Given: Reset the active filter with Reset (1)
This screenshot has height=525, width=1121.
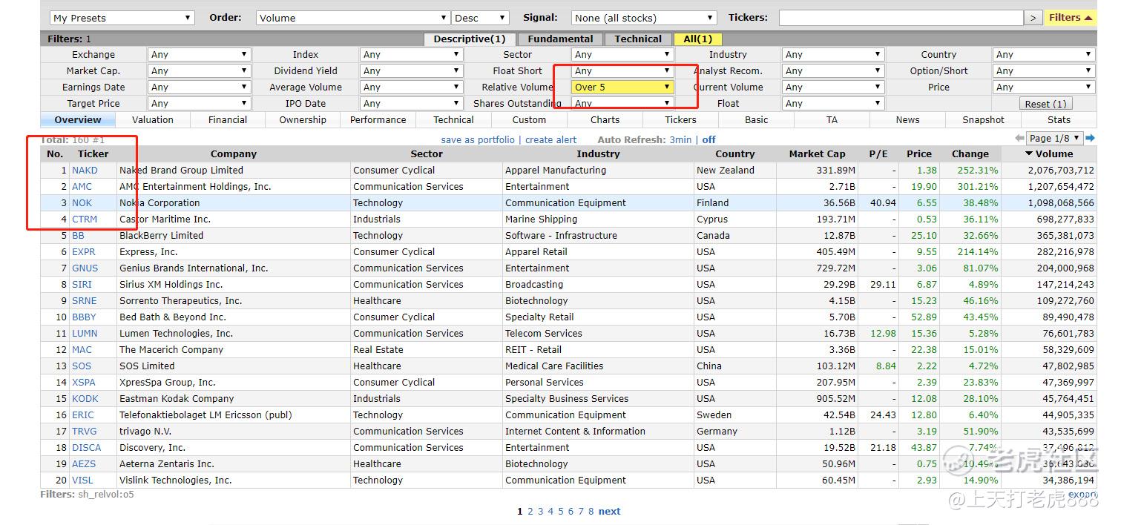Looking at the screenshot, I should (1045, 104).
